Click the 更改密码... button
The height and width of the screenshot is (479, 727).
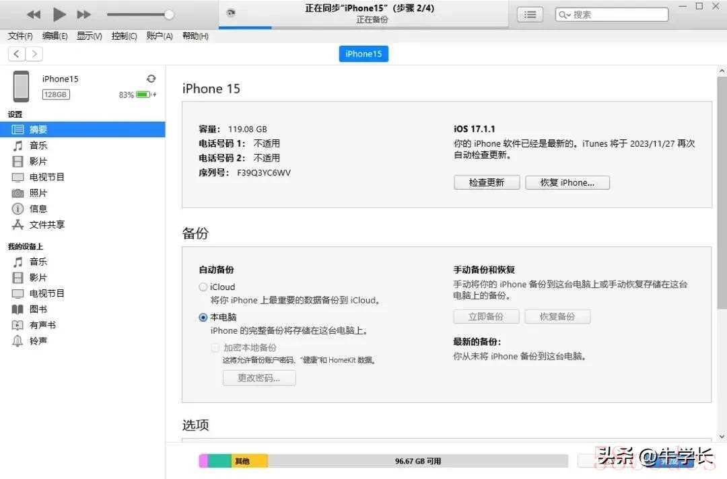pyautogui.click(x=259, y=378)
